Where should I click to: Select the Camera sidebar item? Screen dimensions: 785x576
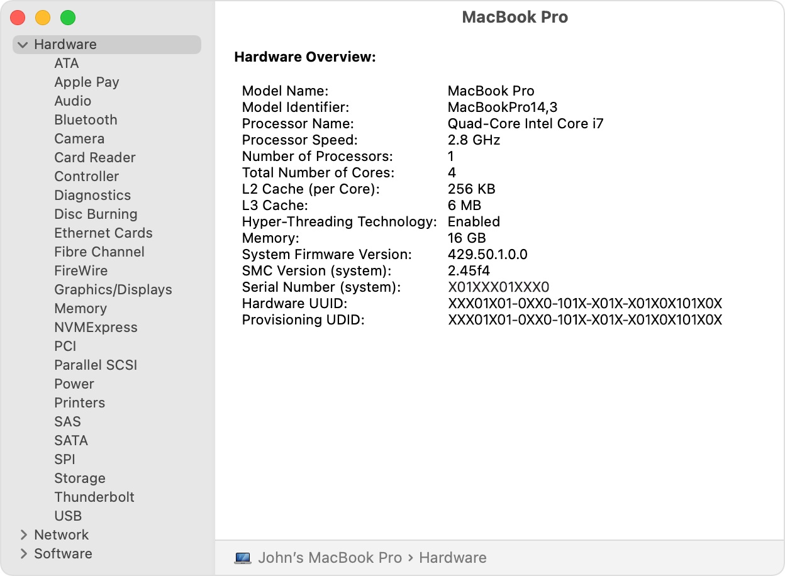click(79, 139)
